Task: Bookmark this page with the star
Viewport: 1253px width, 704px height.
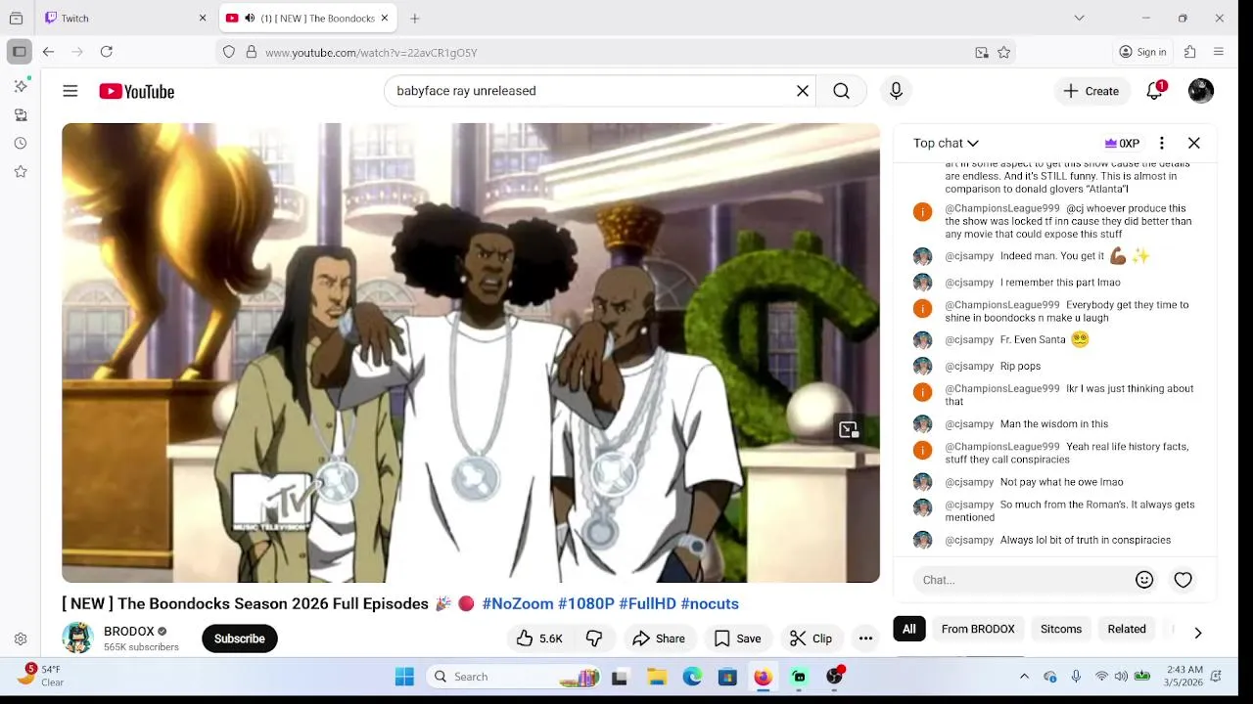Action: pyautogui.click(x=1003, y=52)
